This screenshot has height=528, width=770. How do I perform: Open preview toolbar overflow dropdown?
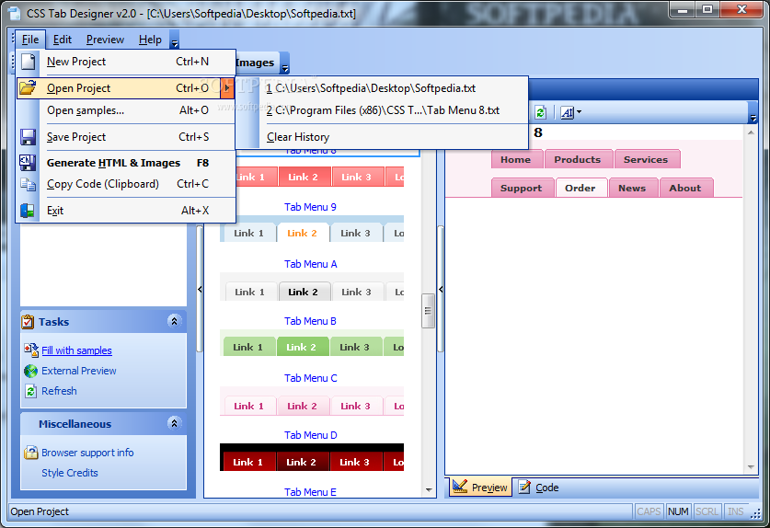click(x=753, y=113)
